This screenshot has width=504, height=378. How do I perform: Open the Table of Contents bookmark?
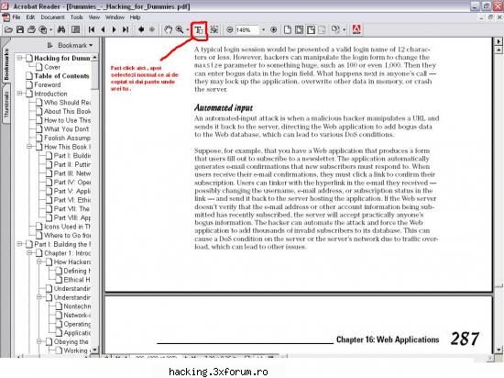[x=61, y=76]
